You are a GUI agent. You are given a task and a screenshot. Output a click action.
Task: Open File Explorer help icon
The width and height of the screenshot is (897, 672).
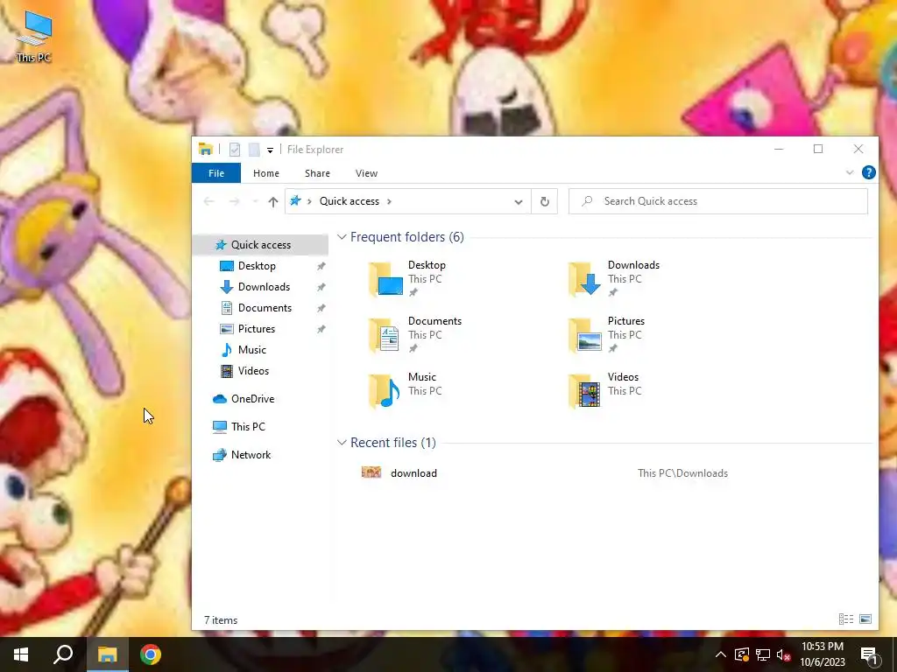click(x=868, y=172)
